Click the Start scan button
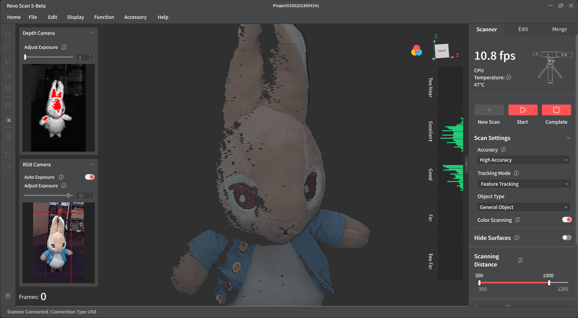578x318 pixels. point(523,110)
